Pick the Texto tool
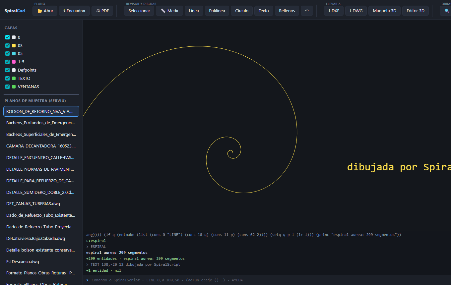 point(264,11)
